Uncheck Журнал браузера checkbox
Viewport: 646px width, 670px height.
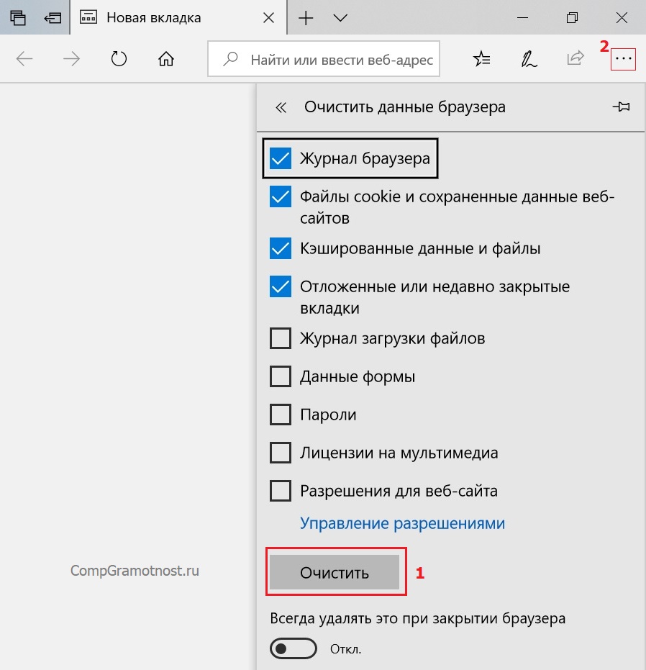tap(281, 158)
